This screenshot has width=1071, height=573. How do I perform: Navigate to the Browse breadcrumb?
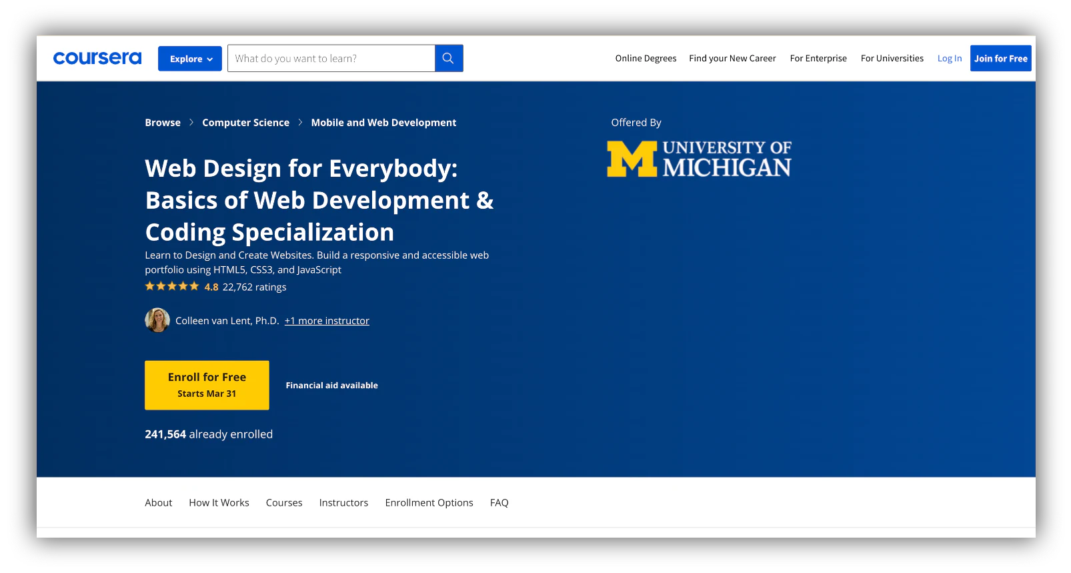163,123
